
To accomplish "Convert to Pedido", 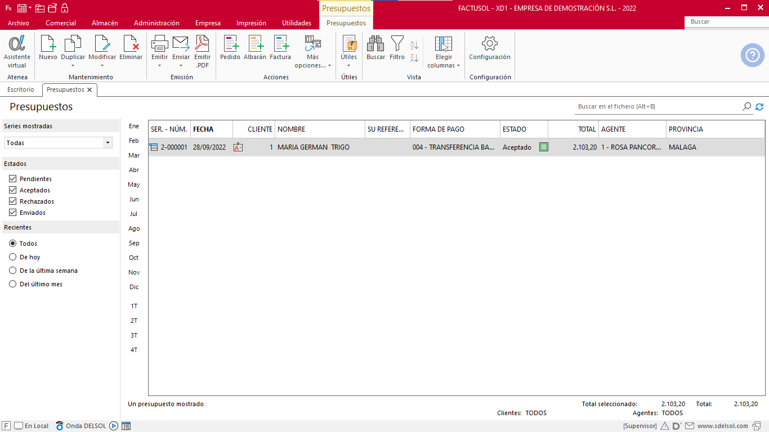I will click(x=230, y=48).
